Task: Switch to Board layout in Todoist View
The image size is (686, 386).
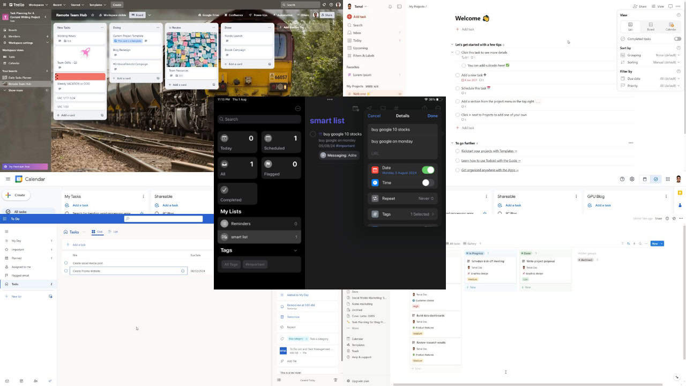Action: tap(651, 26)
